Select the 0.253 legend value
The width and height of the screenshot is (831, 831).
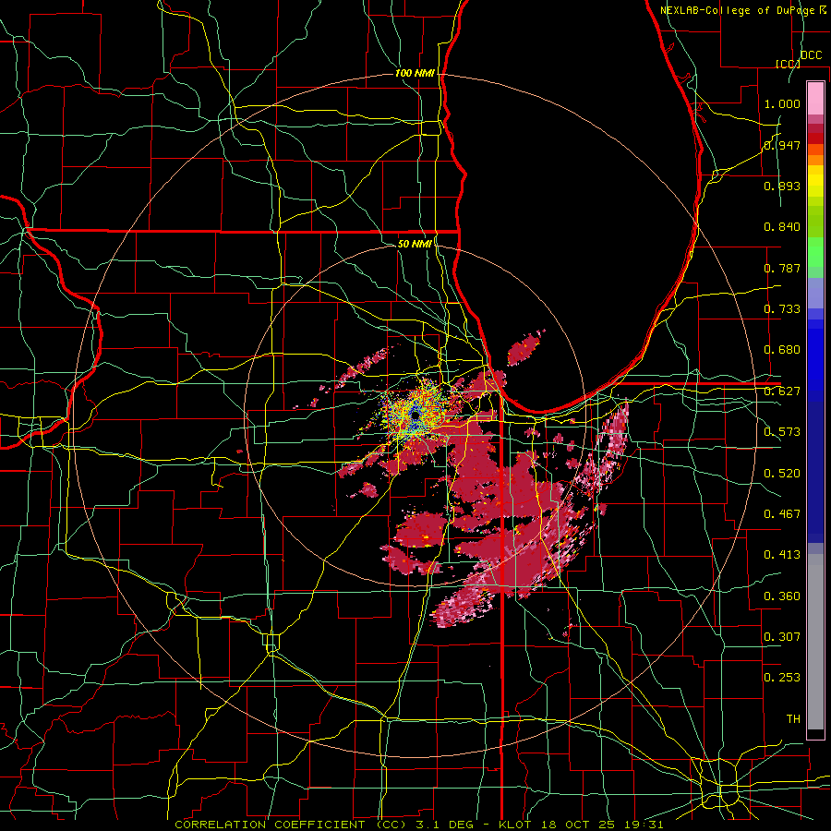point(782,678)
